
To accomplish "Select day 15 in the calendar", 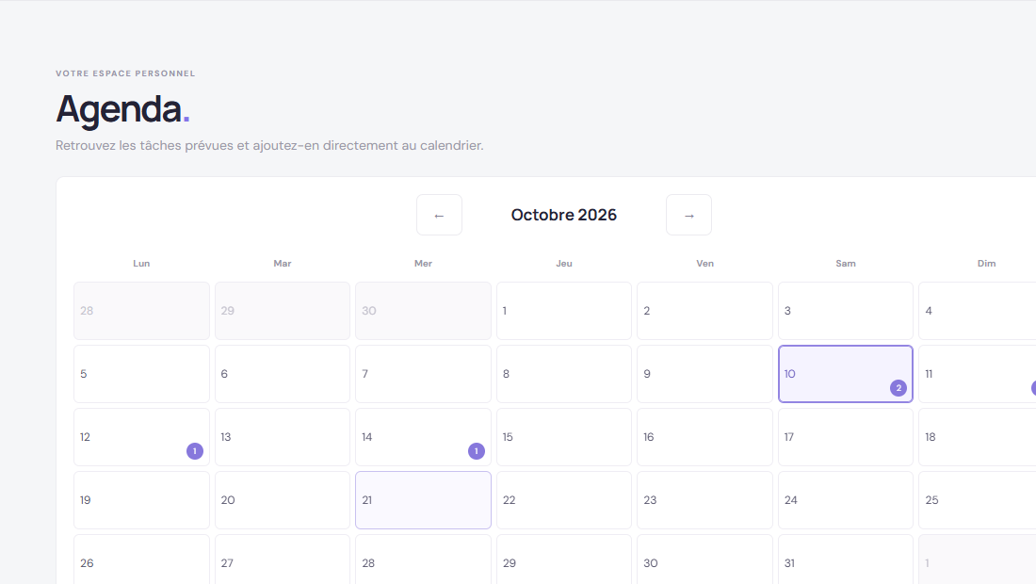I will (x=563, y=437).
